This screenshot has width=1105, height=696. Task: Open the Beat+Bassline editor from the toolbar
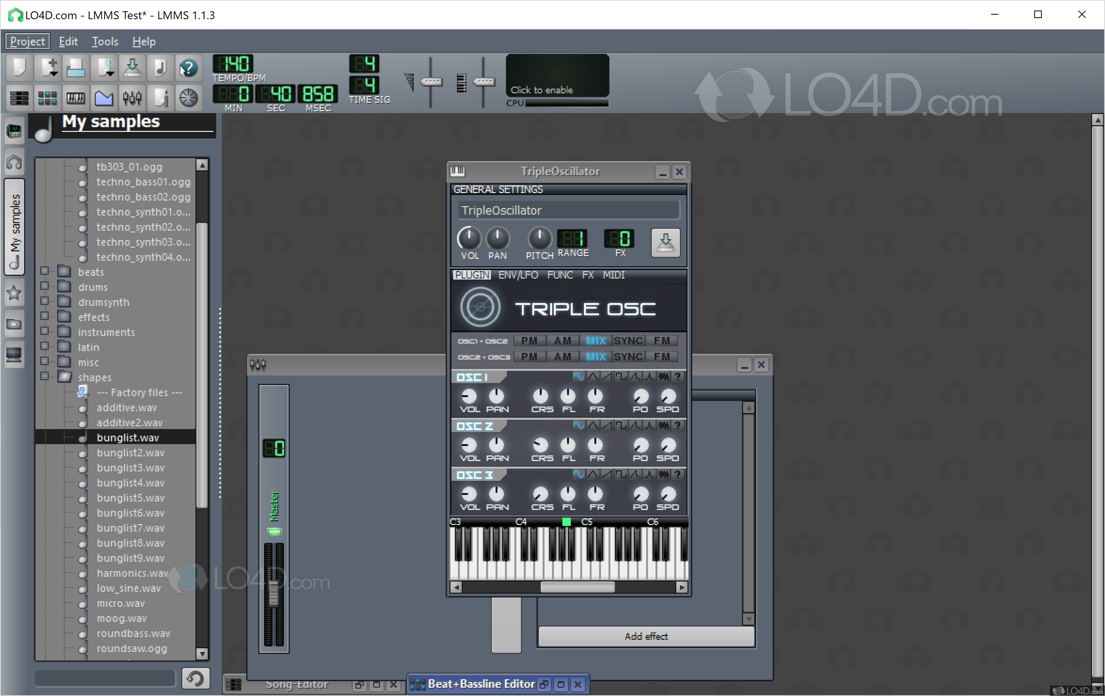click(47, 98)
